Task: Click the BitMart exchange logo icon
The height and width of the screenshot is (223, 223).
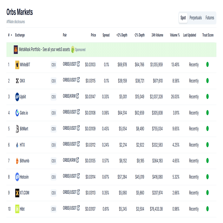Action: [x=17, y=129]
